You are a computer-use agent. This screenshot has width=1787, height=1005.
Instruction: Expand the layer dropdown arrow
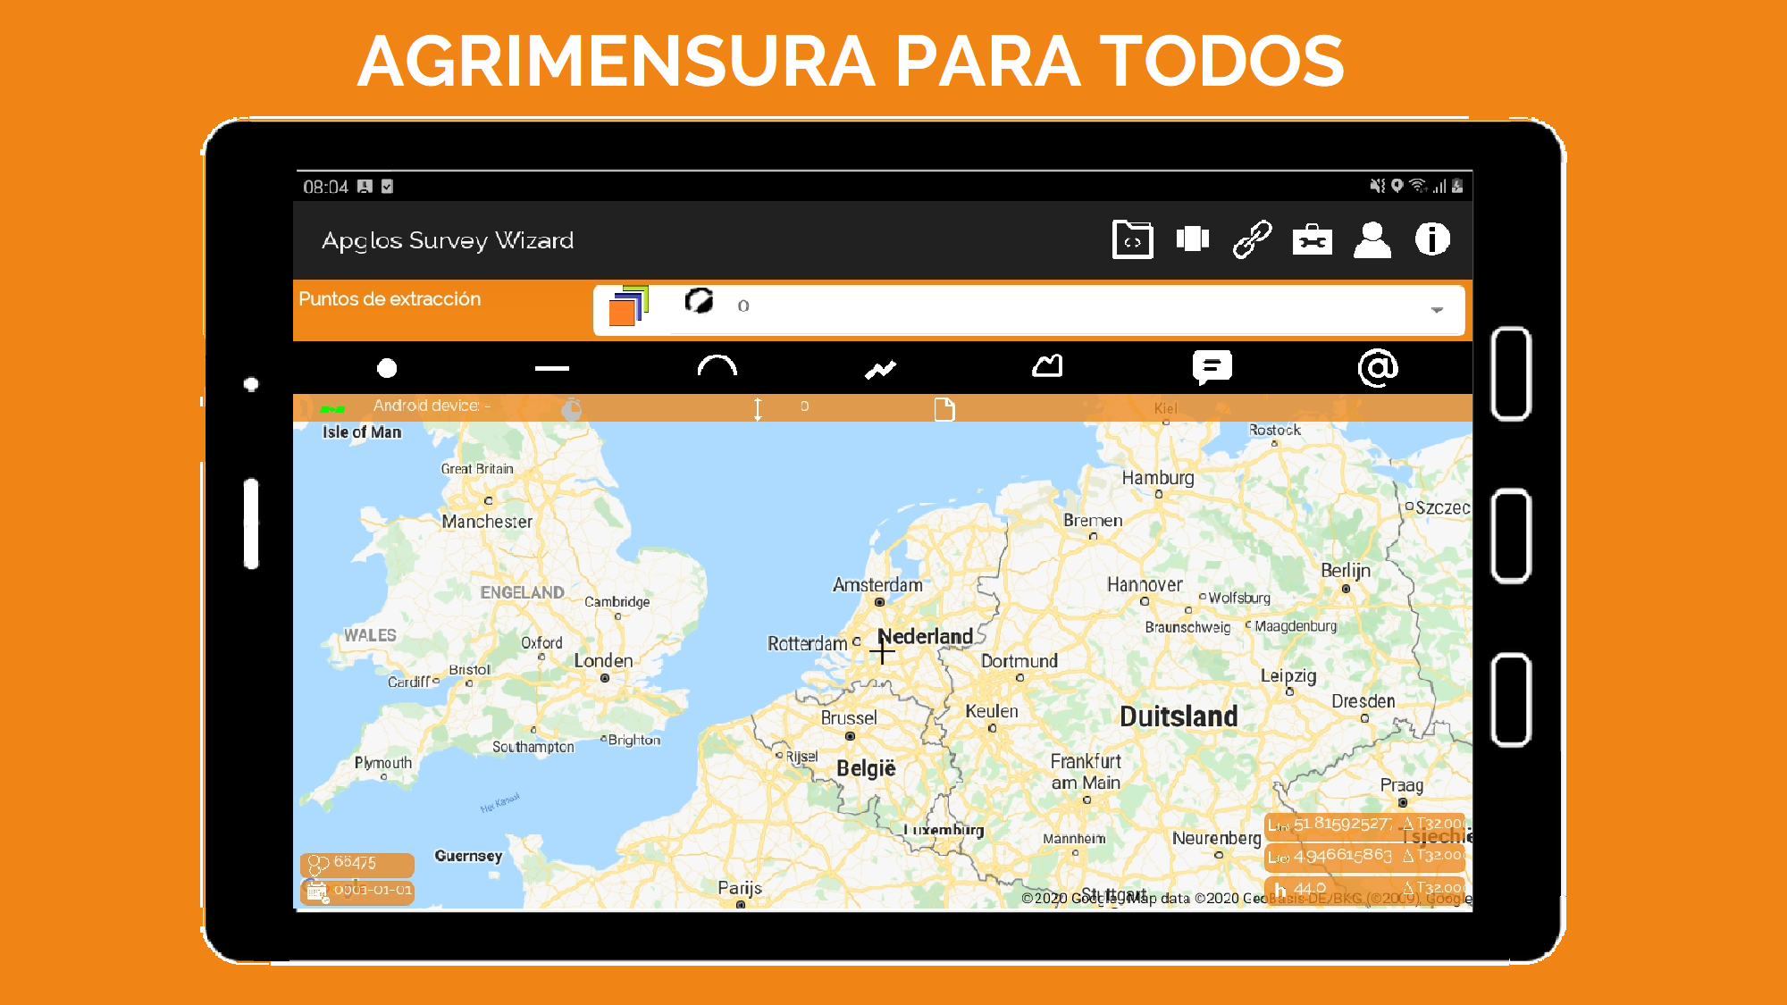pyautogui.click(x=1437, y=310)
